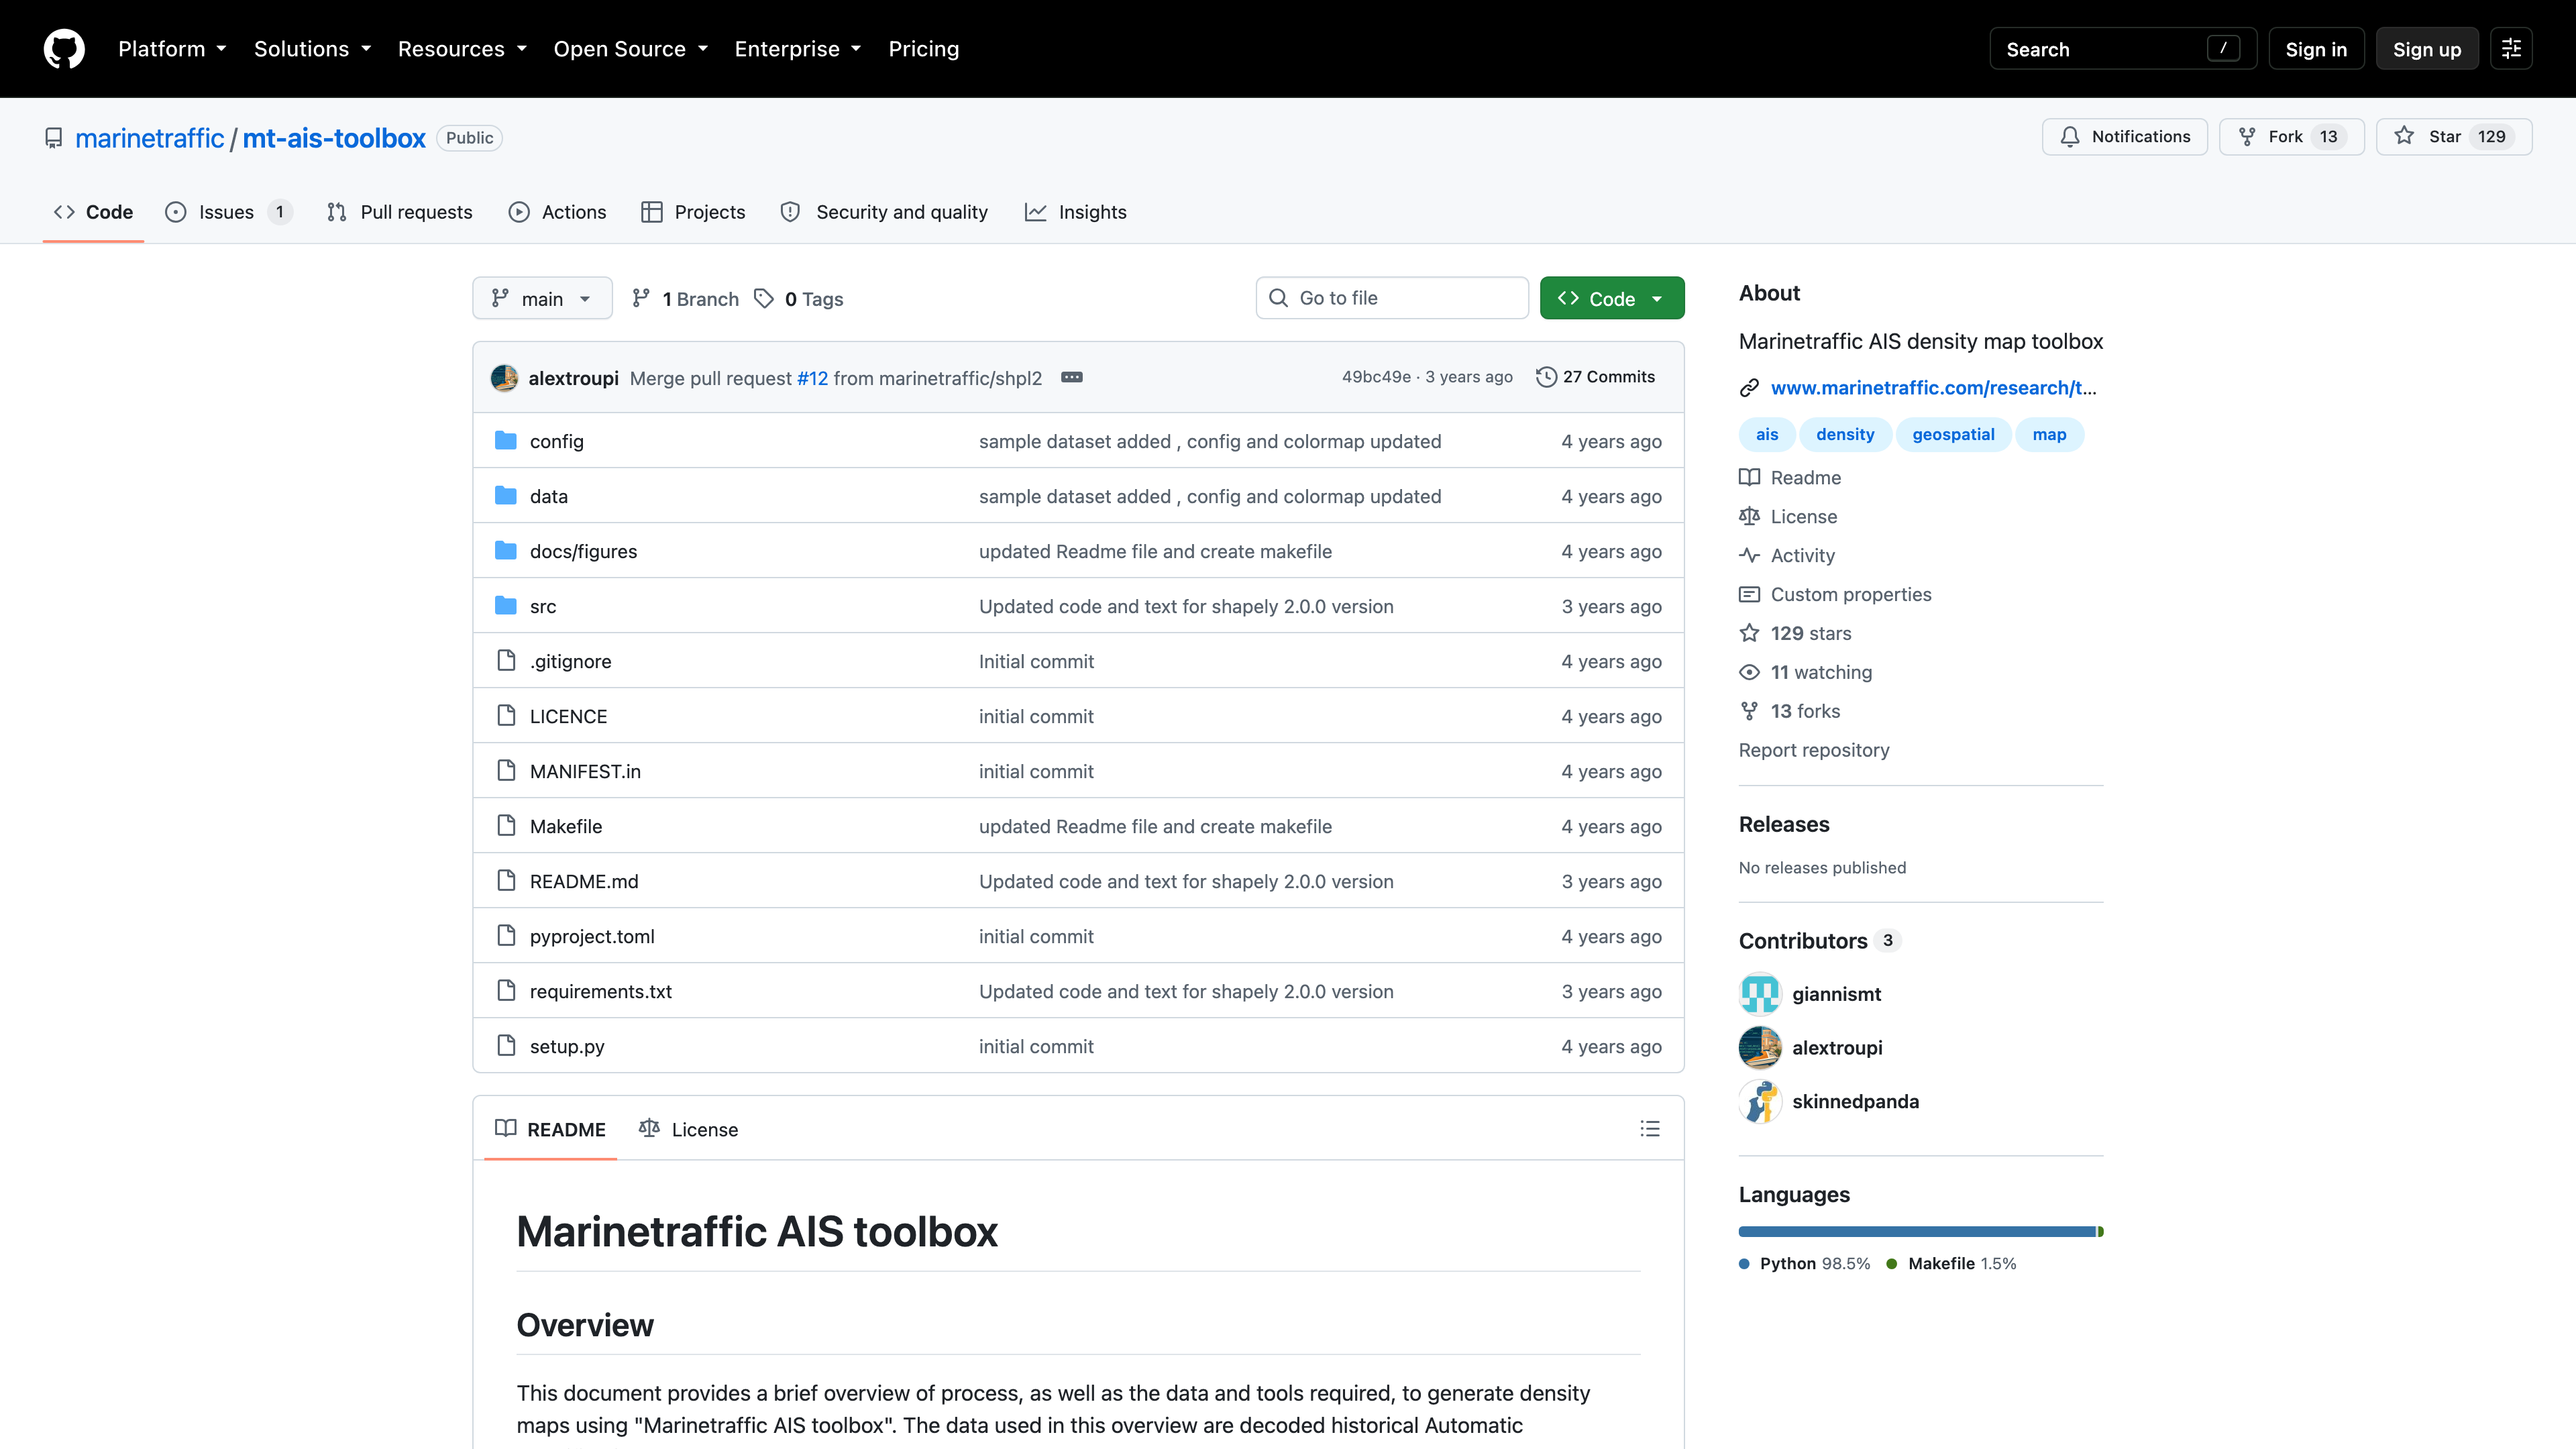Image resolution: width=2576 pixels, height=1449 pixels.
Task: Click the Python blue language dot
Action: coord(1744,1264)
